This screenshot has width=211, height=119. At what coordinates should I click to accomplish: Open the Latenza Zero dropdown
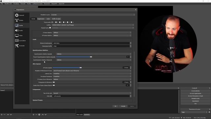pos(92,73)
